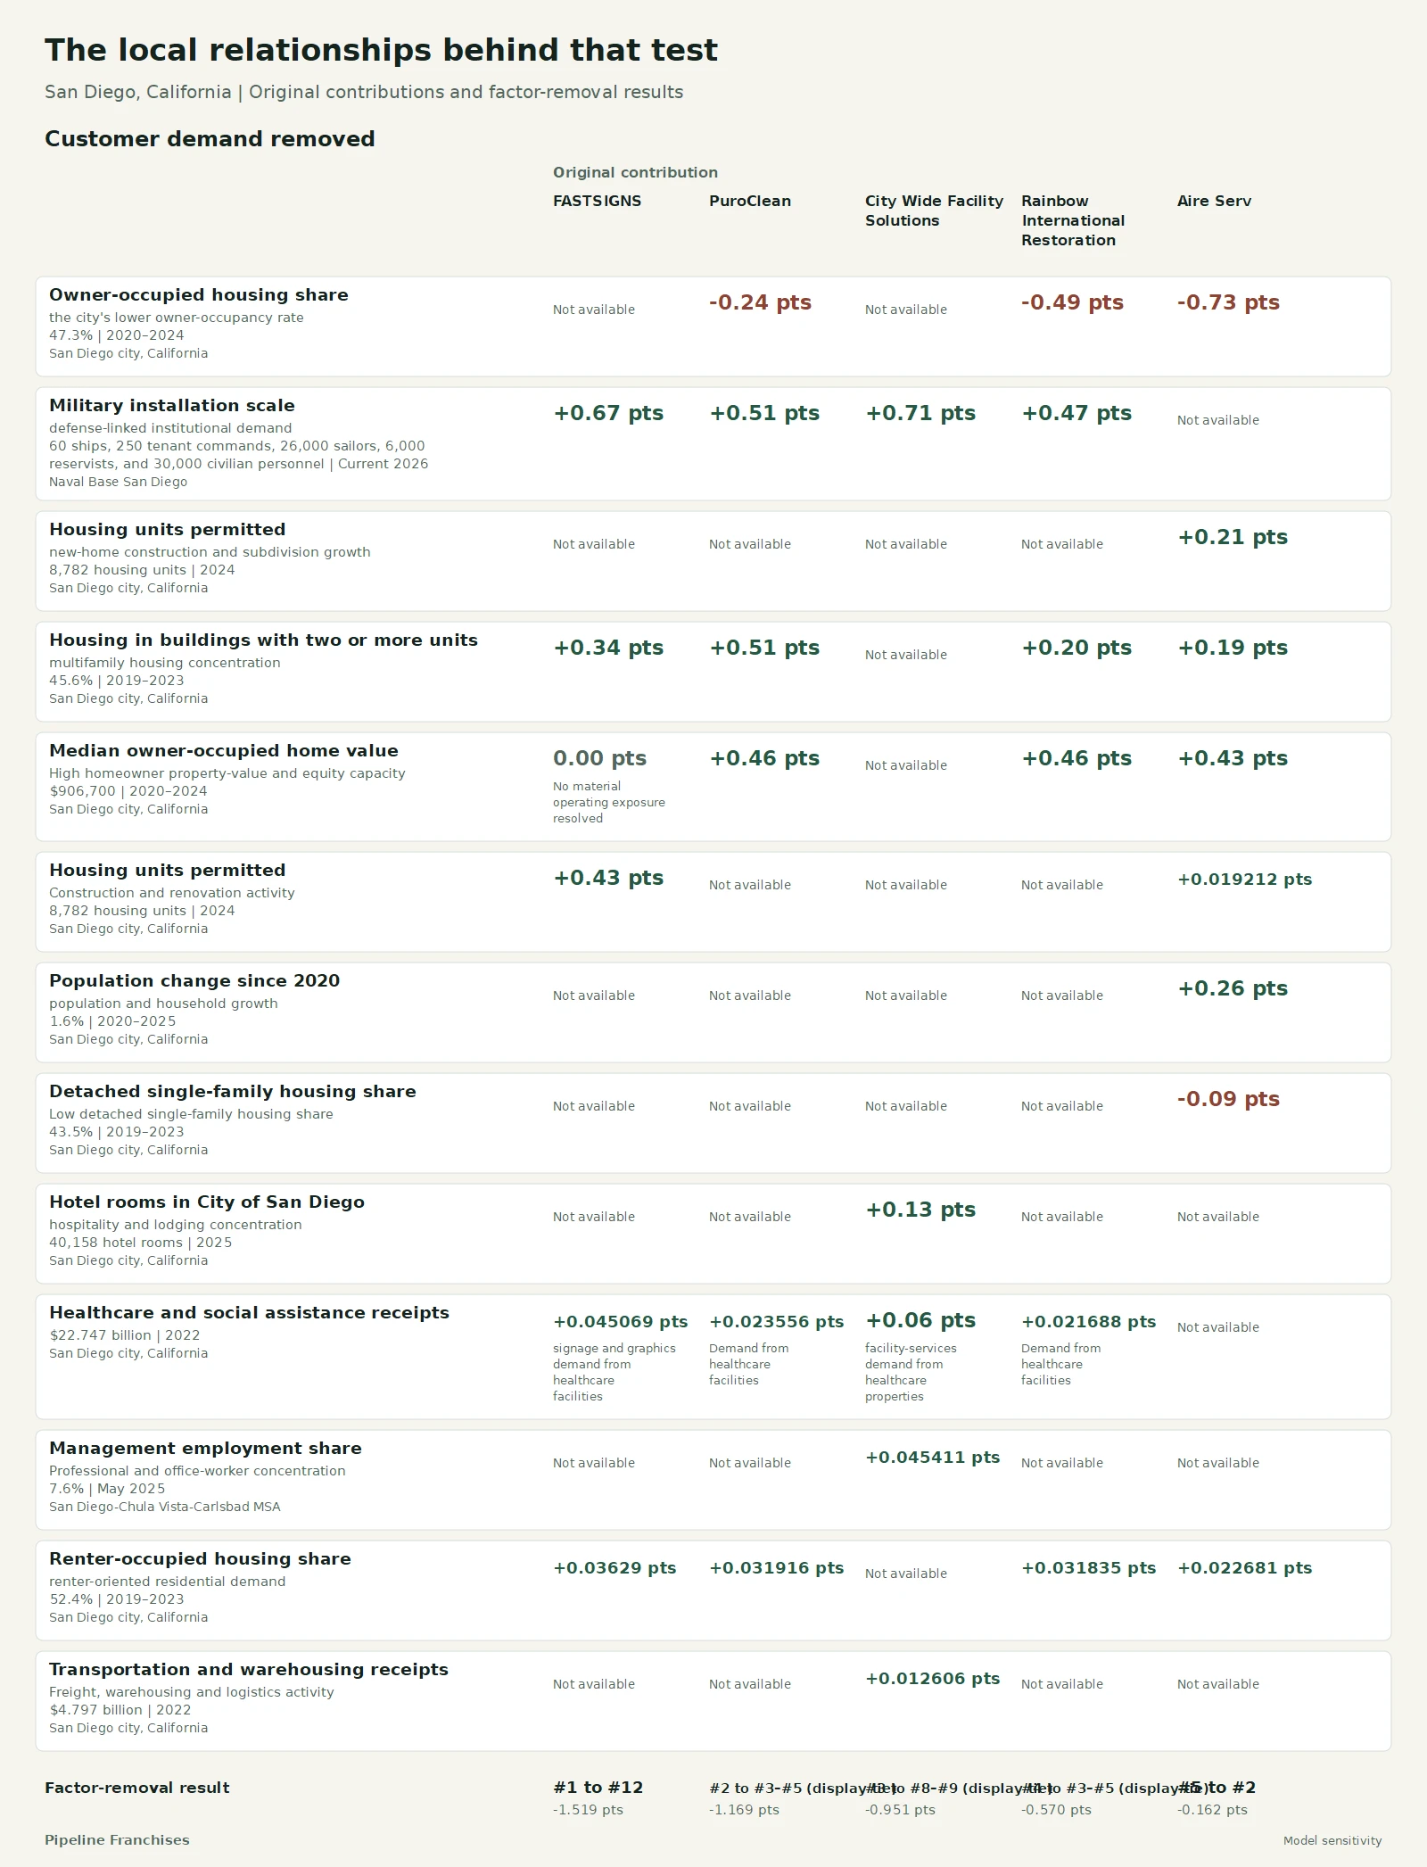This screenshot has height=1867, width=1427.
Task: Click the +0.71 pts military value
Action: pos(920,413)
